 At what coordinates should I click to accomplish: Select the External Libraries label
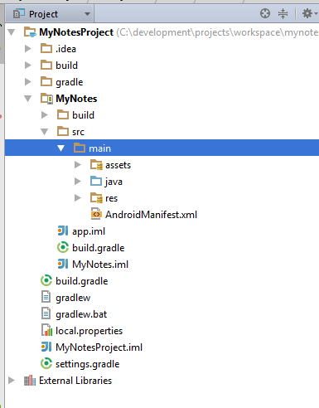pyautogui.click(x=75, y=381)
